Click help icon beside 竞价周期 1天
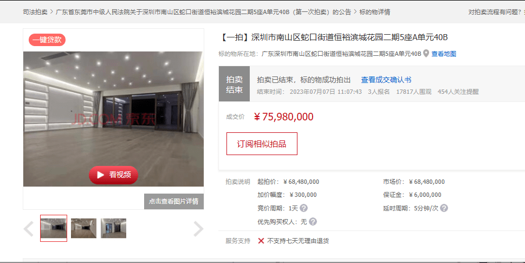525x263 pixels. (304, 208)
